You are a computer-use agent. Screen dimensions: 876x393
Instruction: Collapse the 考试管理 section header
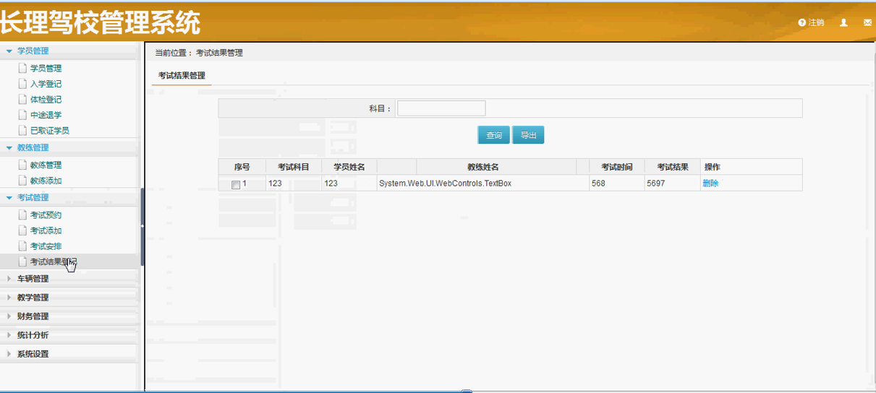point(69,197)
